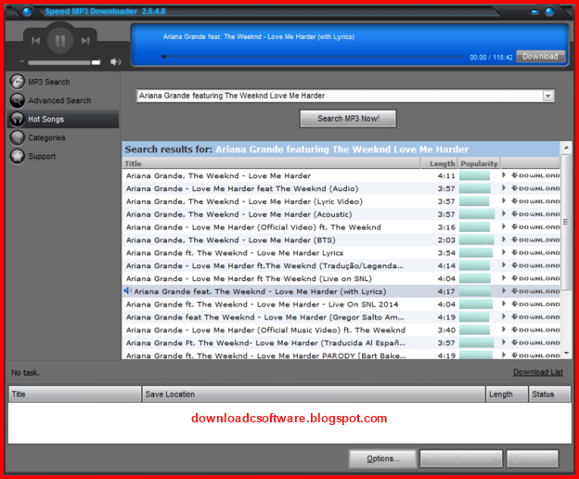Download the 3:54 Lyrics track
The image size is (579, 479).
click(535, 252)
